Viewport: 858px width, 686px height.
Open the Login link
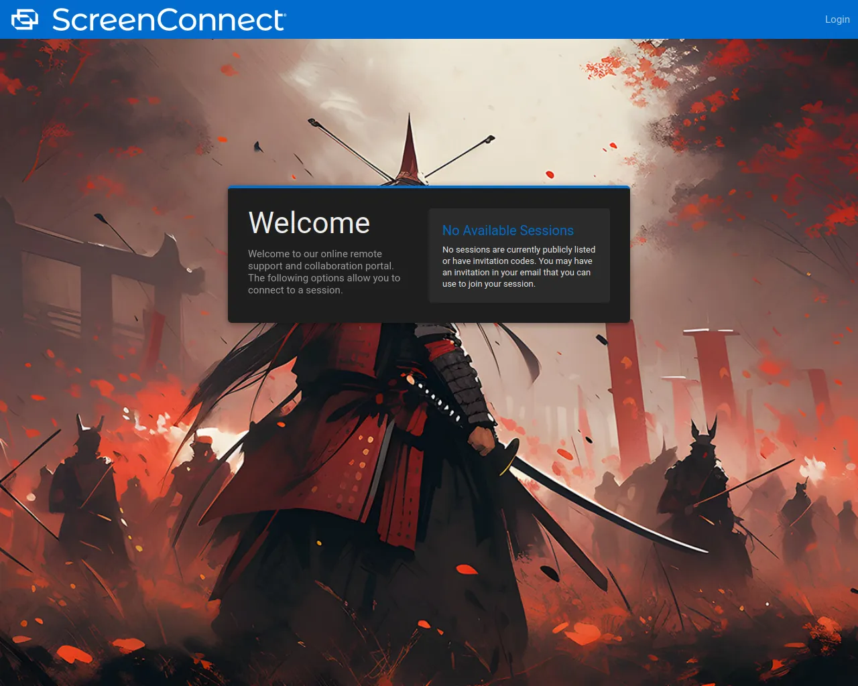[837, 19]
